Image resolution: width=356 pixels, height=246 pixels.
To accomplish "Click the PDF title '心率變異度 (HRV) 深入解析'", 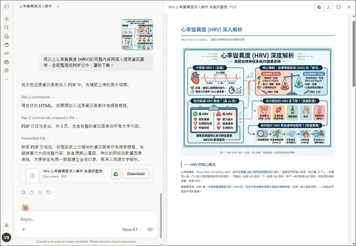I will pos(212,30).
